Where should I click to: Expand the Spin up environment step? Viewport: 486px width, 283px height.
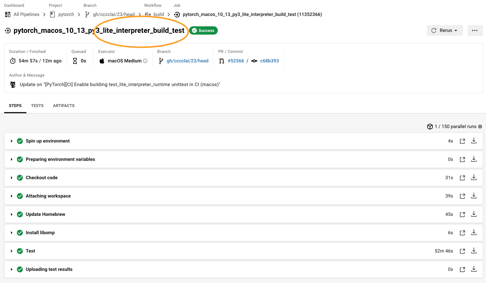(x=12, y=141)
